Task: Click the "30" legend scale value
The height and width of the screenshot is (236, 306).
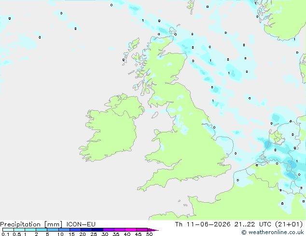Action: coord(105,234)
